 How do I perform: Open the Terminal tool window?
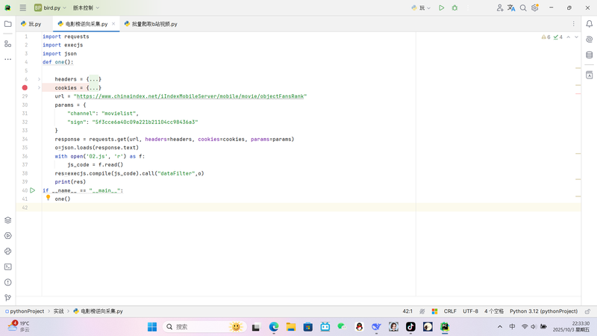pyautogui.click(x=8, y=267)
